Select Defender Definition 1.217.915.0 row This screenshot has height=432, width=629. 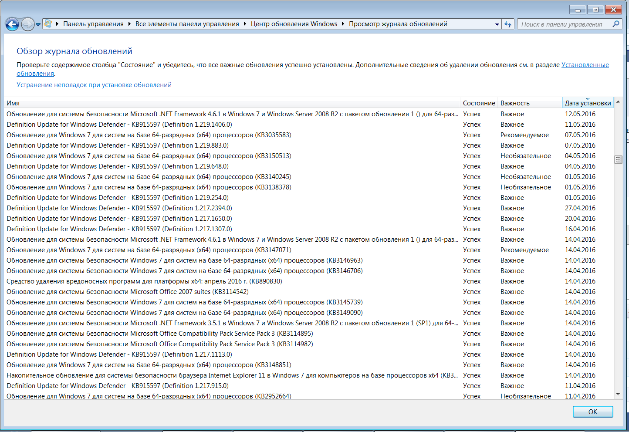click(309, 386)
